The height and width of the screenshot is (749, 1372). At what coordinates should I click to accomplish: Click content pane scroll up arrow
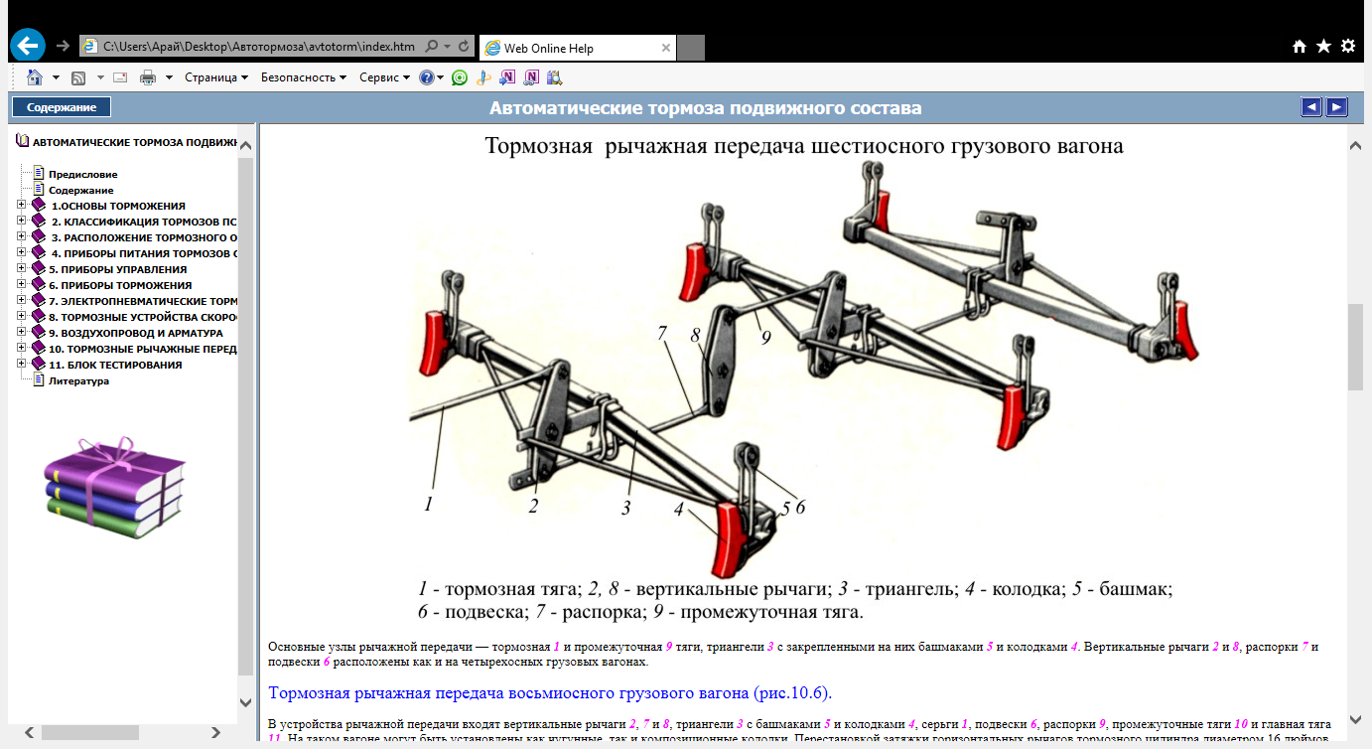click(x=1355, y=146)
